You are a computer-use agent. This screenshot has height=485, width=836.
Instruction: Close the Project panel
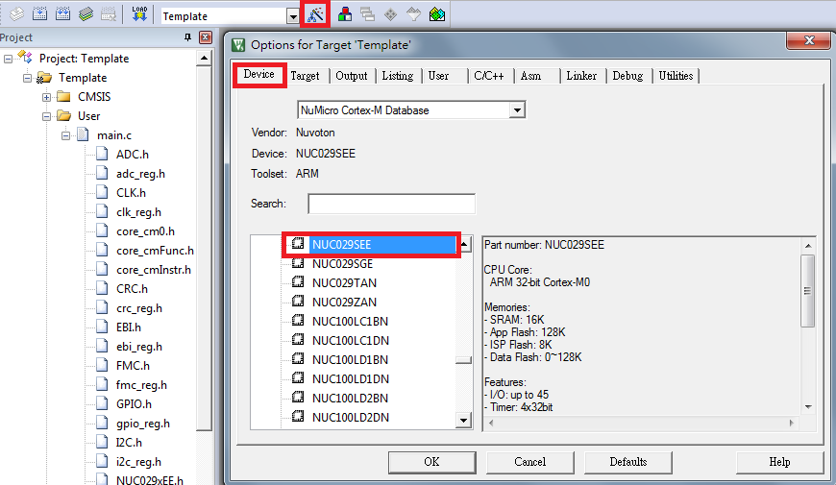click(205, 37)
